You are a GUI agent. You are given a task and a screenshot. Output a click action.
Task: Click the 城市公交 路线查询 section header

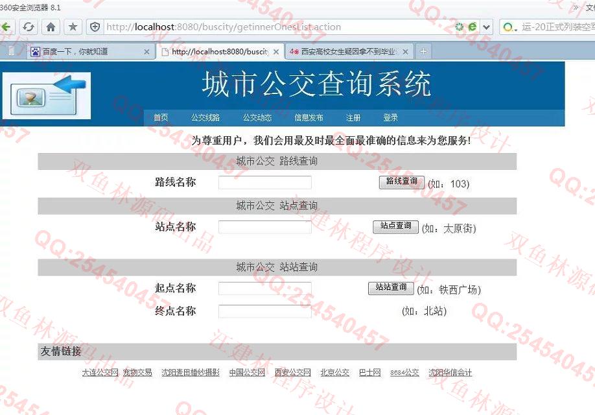coord(277,161)
